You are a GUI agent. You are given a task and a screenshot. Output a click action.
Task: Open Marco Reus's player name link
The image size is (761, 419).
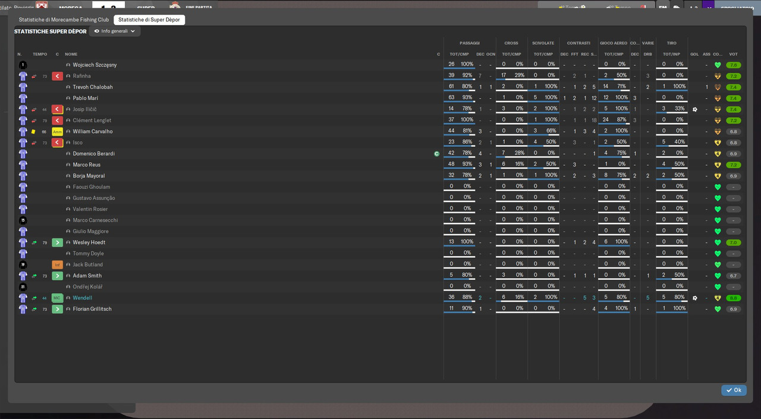click(x=87, y=165)
